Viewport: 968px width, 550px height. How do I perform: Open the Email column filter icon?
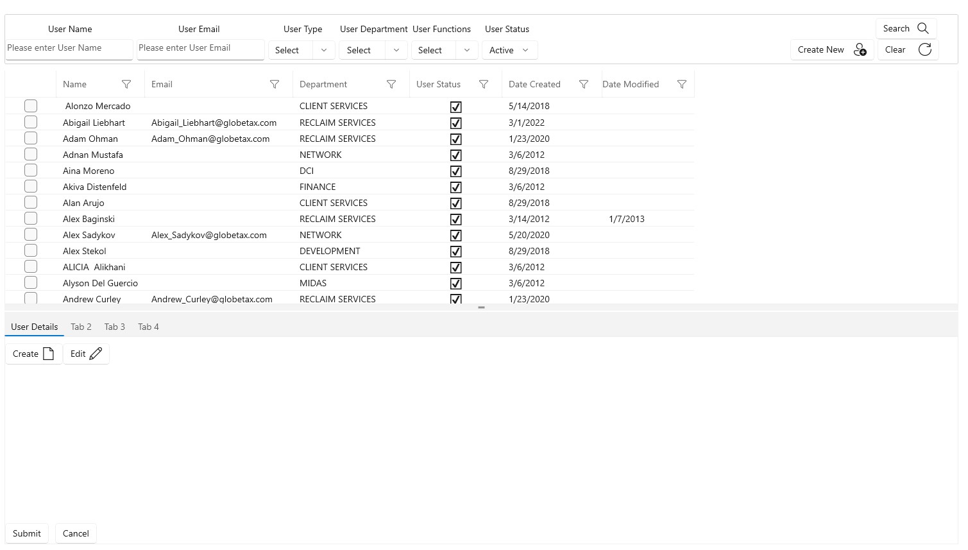coord(275,84)
